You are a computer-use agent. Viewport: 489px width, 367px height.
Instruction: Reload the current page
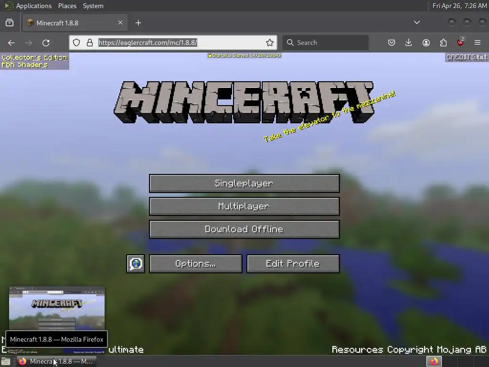tap(46, 43)
